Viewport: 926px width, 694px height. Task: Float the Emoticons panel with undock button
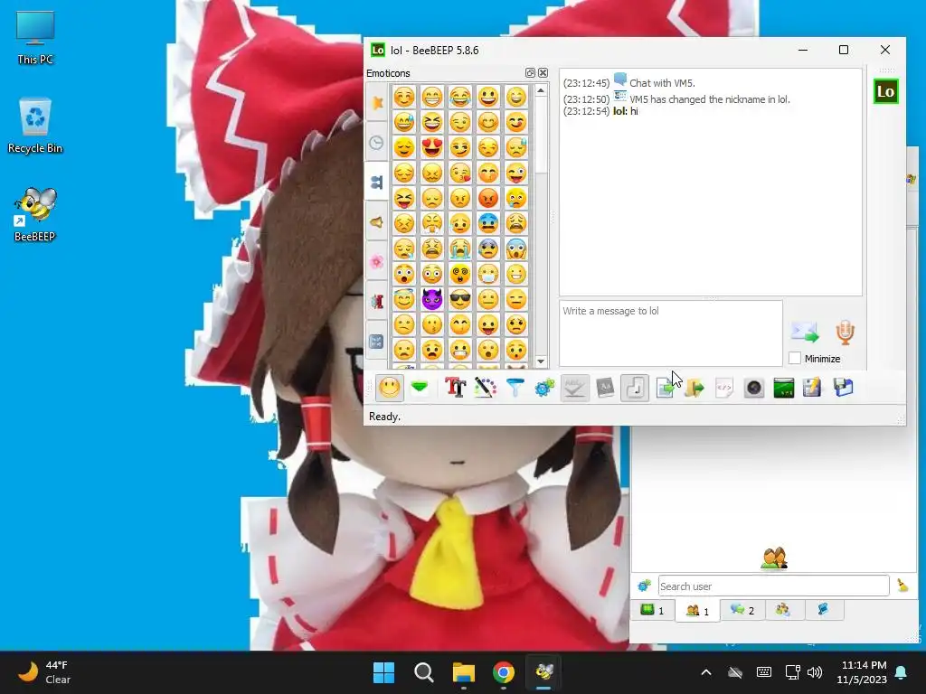pos(530,72)
